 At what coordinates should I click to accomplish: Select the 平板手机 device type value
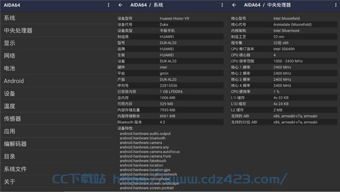(x=167, y=30)
